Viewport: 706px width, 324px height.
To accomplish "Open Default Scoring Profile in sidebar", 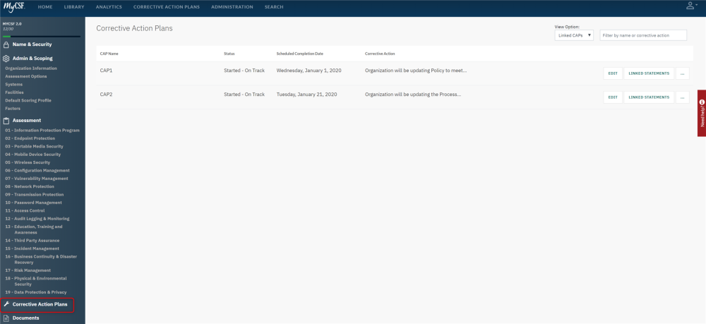I will tap(28, 100).
